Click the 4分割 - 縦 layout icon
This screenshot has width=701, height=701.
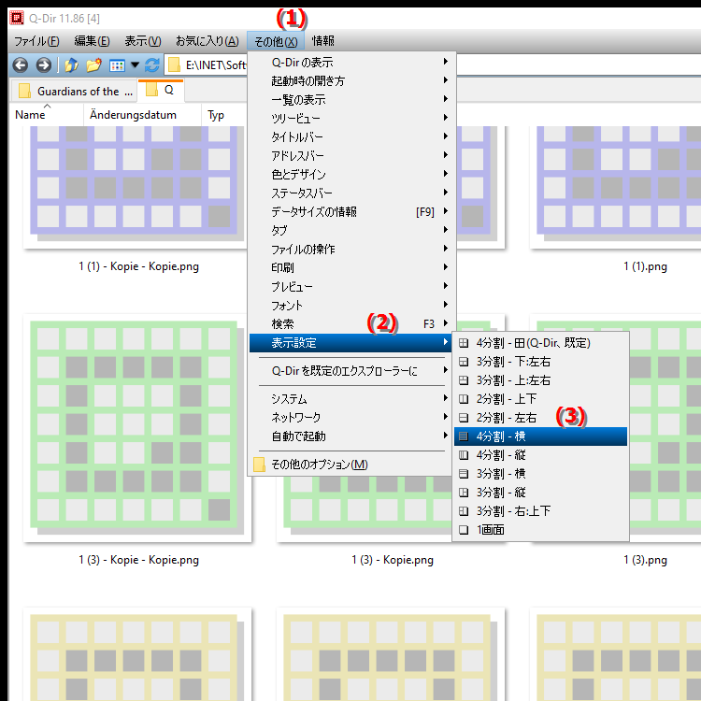pyautogui.click(x=464, y=455)
